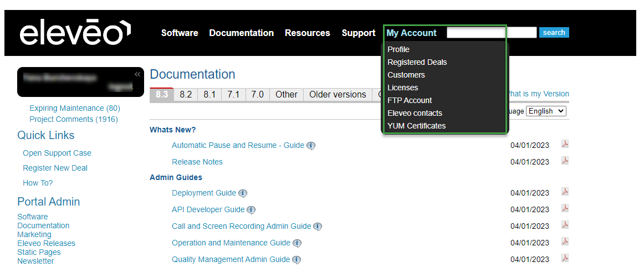639x277 pixels.
Task: Select Licenses from My Account dropdown
Action: 403,88
